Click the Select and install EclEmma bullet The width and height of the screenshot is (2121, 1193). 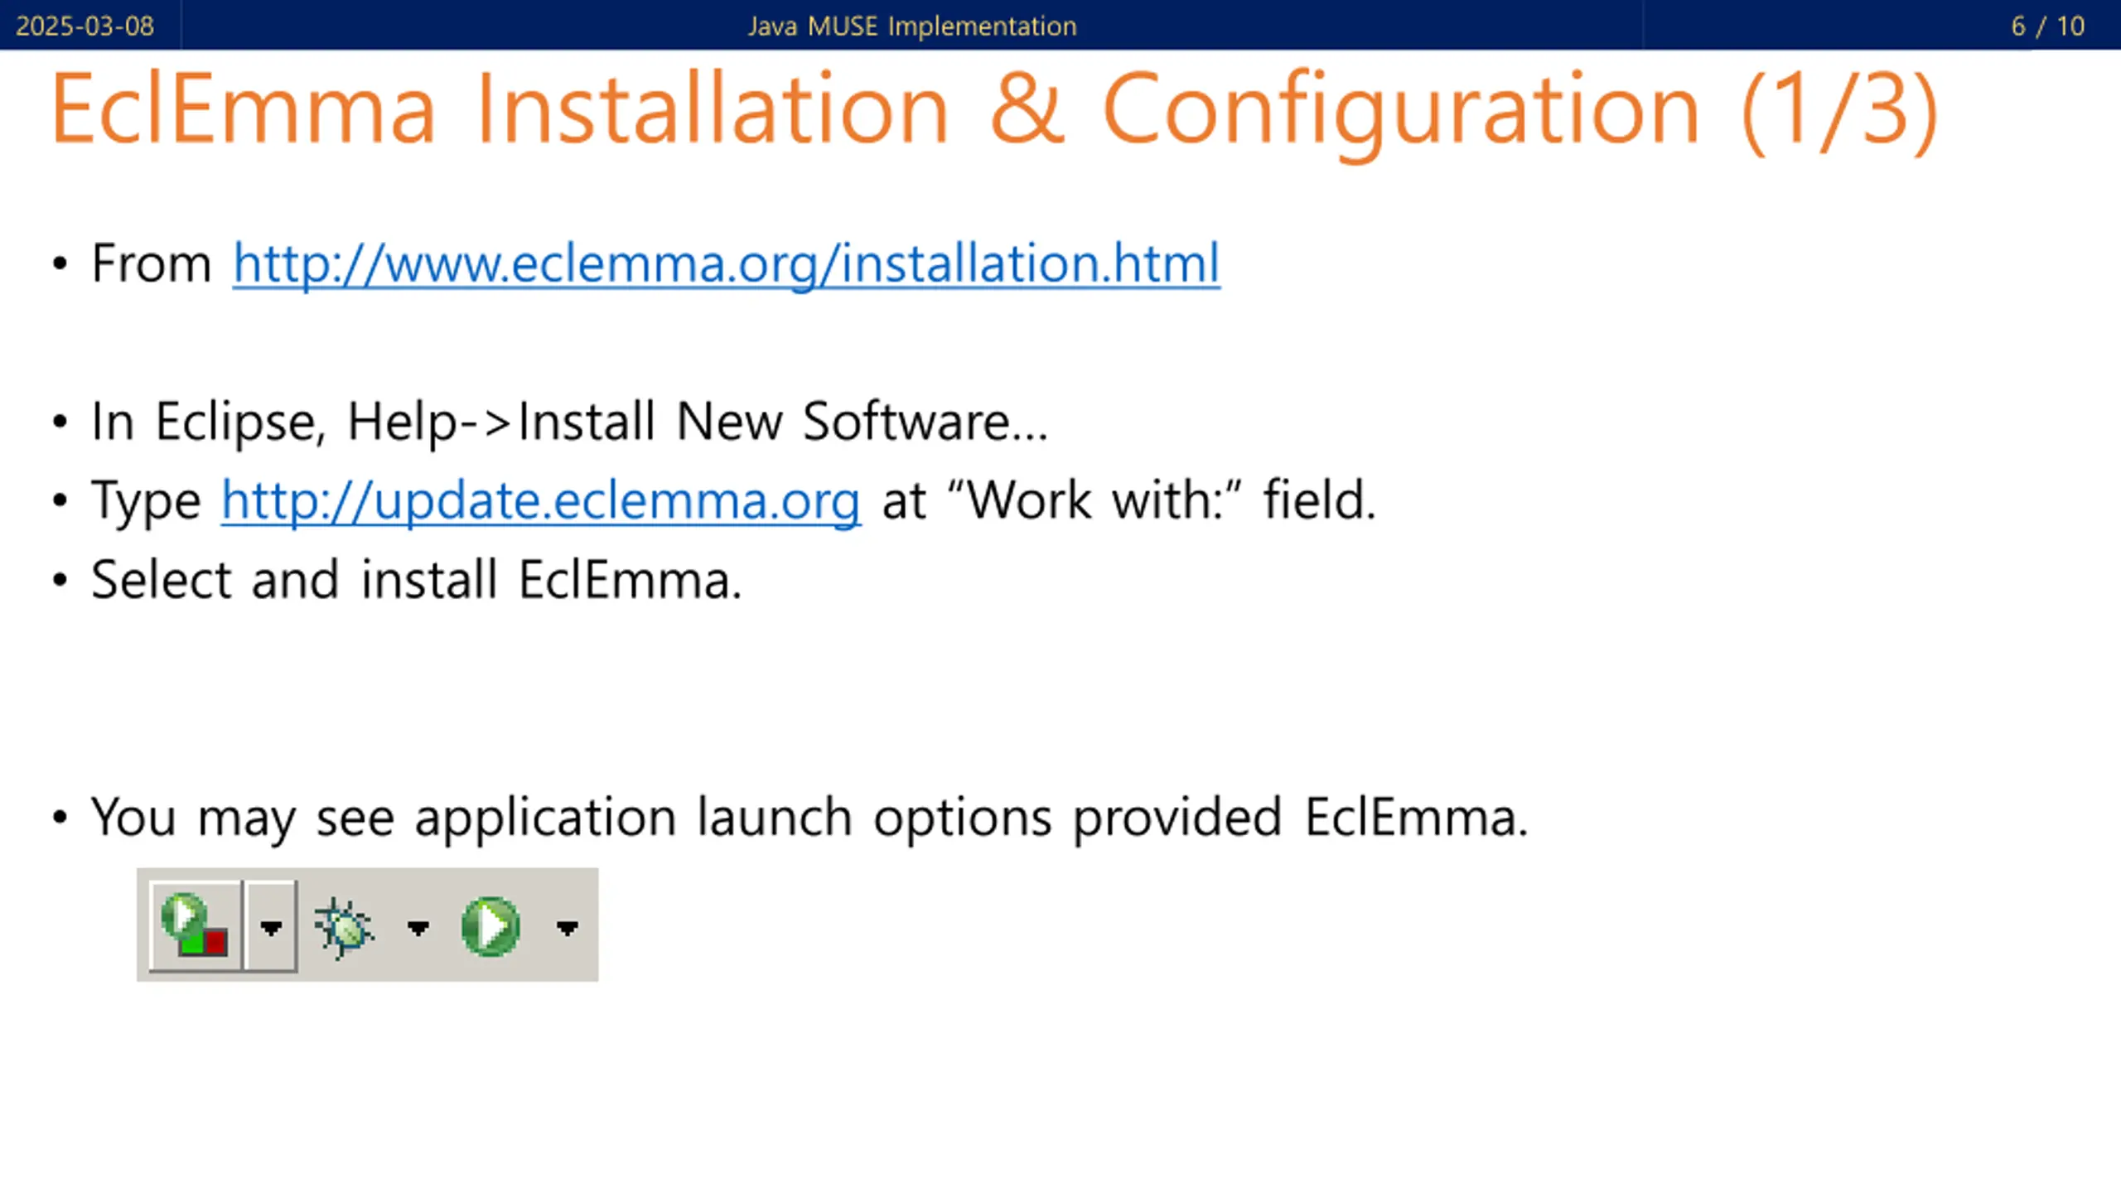[417, 579]
